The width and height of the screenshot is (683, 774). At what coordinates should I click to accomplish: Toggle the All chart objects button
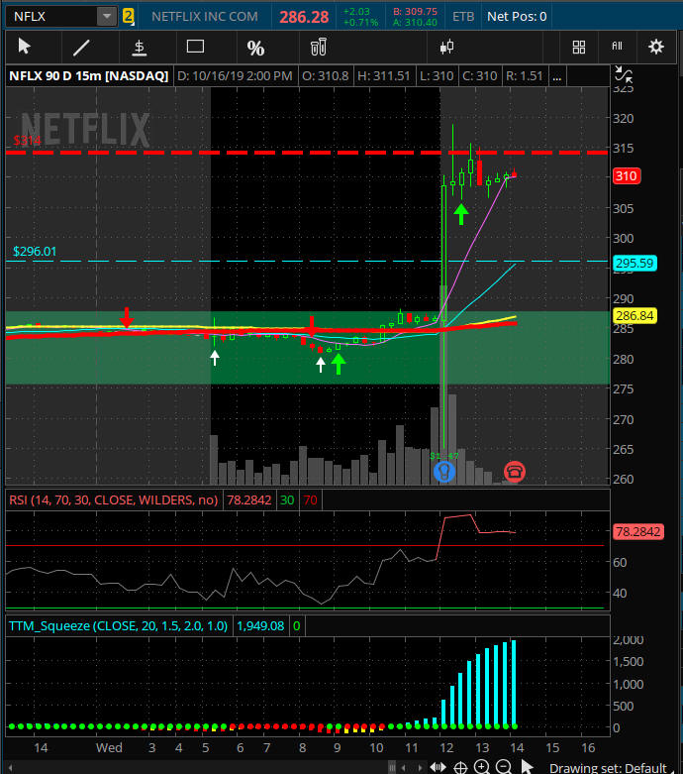(617, 47)
